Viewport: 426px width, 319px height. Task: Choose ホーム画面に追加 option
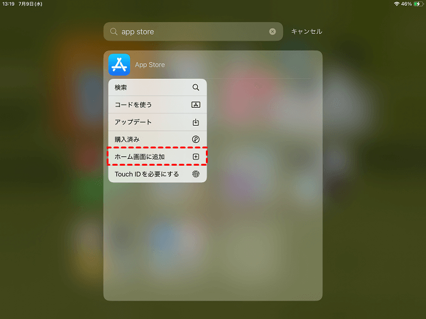[x=158, y=156]
